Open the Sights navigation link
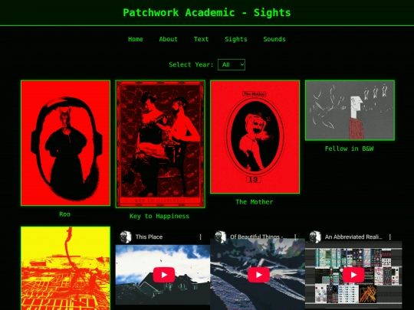The width and height of the screenshot is (414, 310). (x=236, y=39)
